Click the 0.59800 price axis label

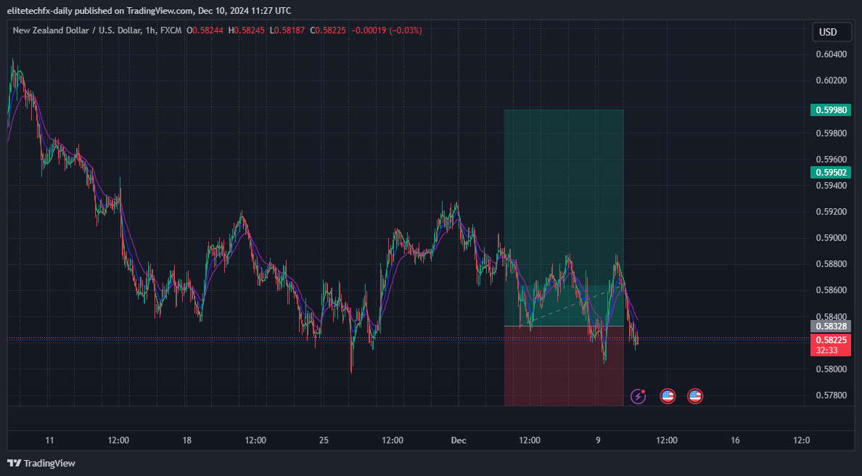pos(832,134)
